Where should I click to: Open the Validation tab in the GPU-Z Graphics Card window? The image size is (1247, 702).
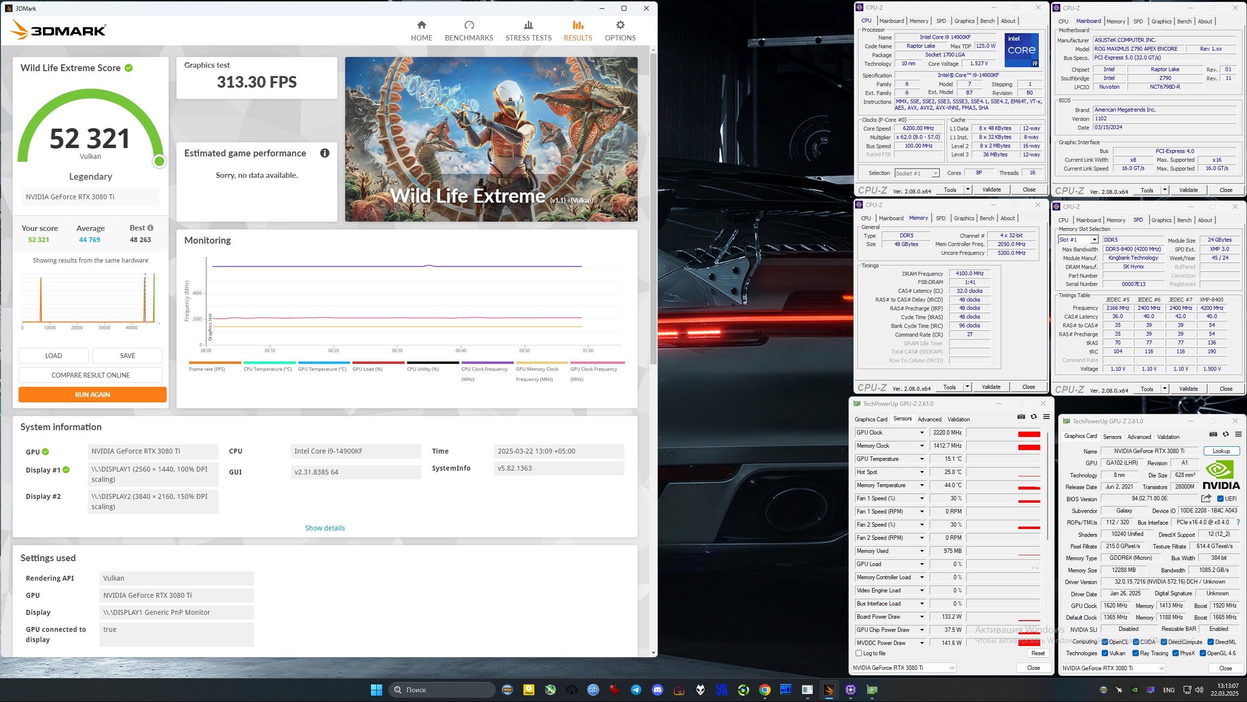(1168, 437)
